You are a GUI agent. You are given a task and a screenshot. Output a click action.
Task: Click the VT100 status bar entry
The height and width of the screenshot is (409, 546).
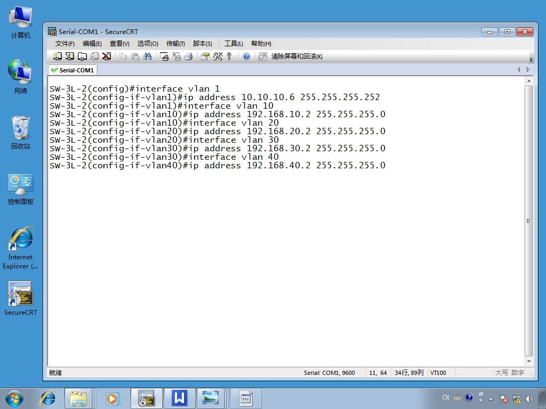pyautogui.click(x=438, y=373)
